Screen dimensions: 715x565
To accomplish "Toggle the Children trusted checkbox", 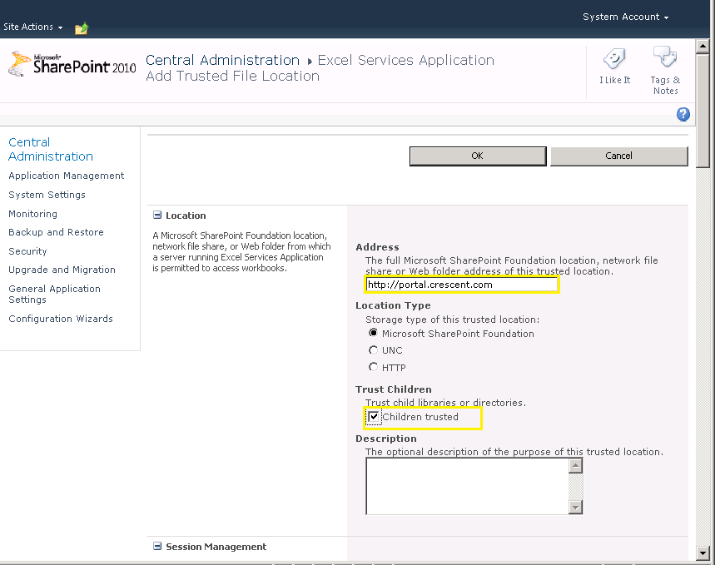I will point(374,416).
